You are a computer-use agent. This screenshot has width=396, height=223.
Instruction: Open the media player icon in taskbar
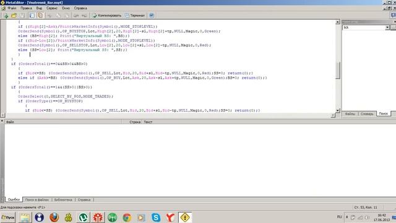(x=141, y=217)
